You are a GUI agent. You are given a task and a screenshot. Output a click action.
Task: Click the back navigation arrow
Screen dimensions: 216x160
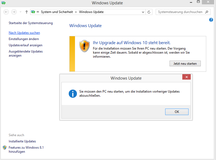tap(6, 12)
